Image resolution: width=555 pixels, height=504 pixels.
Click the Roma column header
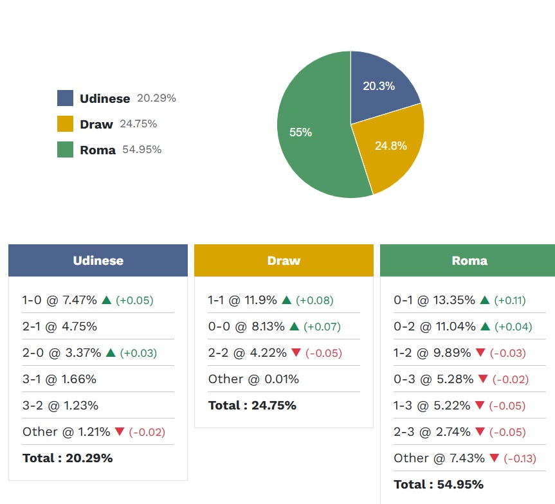[468, 260]
